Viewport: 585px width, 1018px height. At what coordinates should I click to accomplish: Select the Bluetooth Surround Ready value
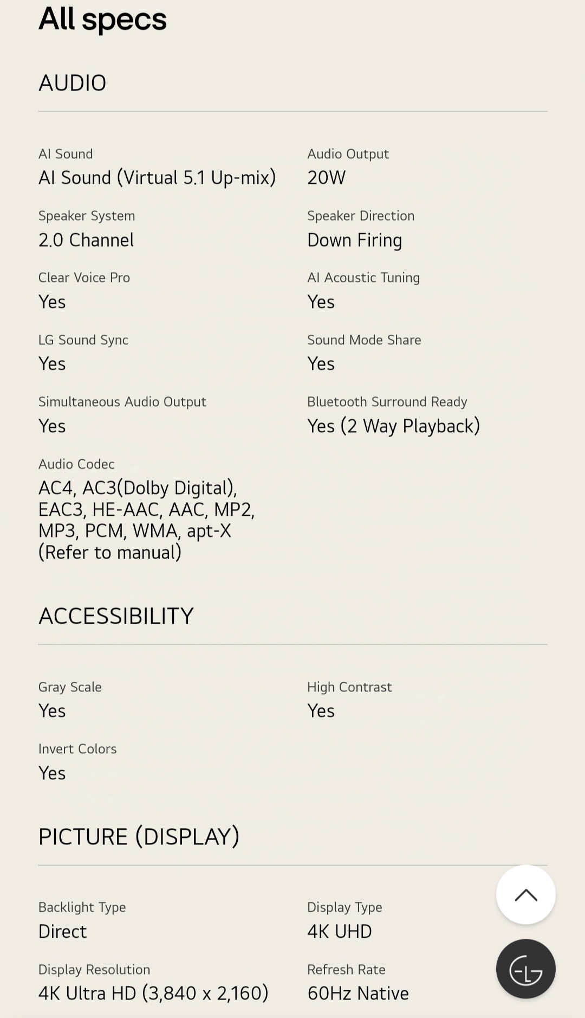(x=394, y=426)
